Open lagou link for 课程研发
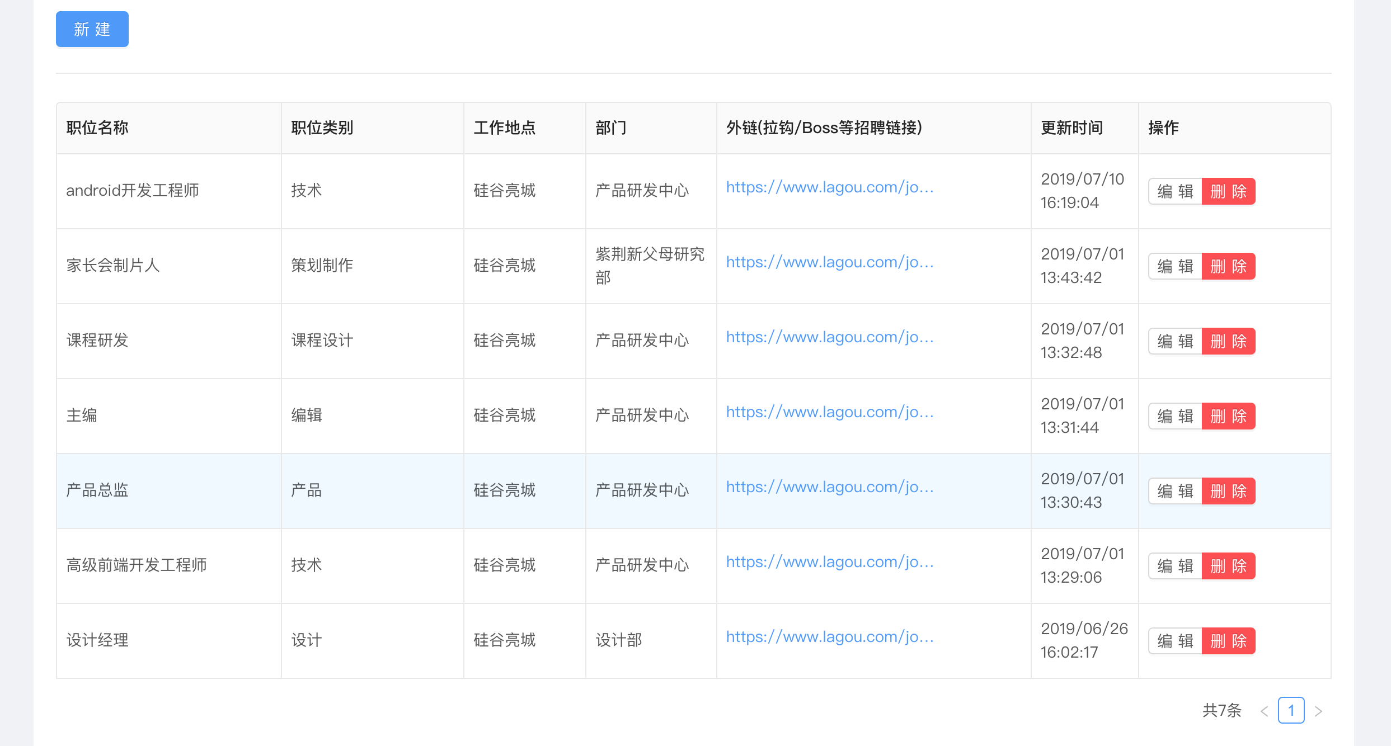This screenshot has height=746, width=1391. [829, 337]
